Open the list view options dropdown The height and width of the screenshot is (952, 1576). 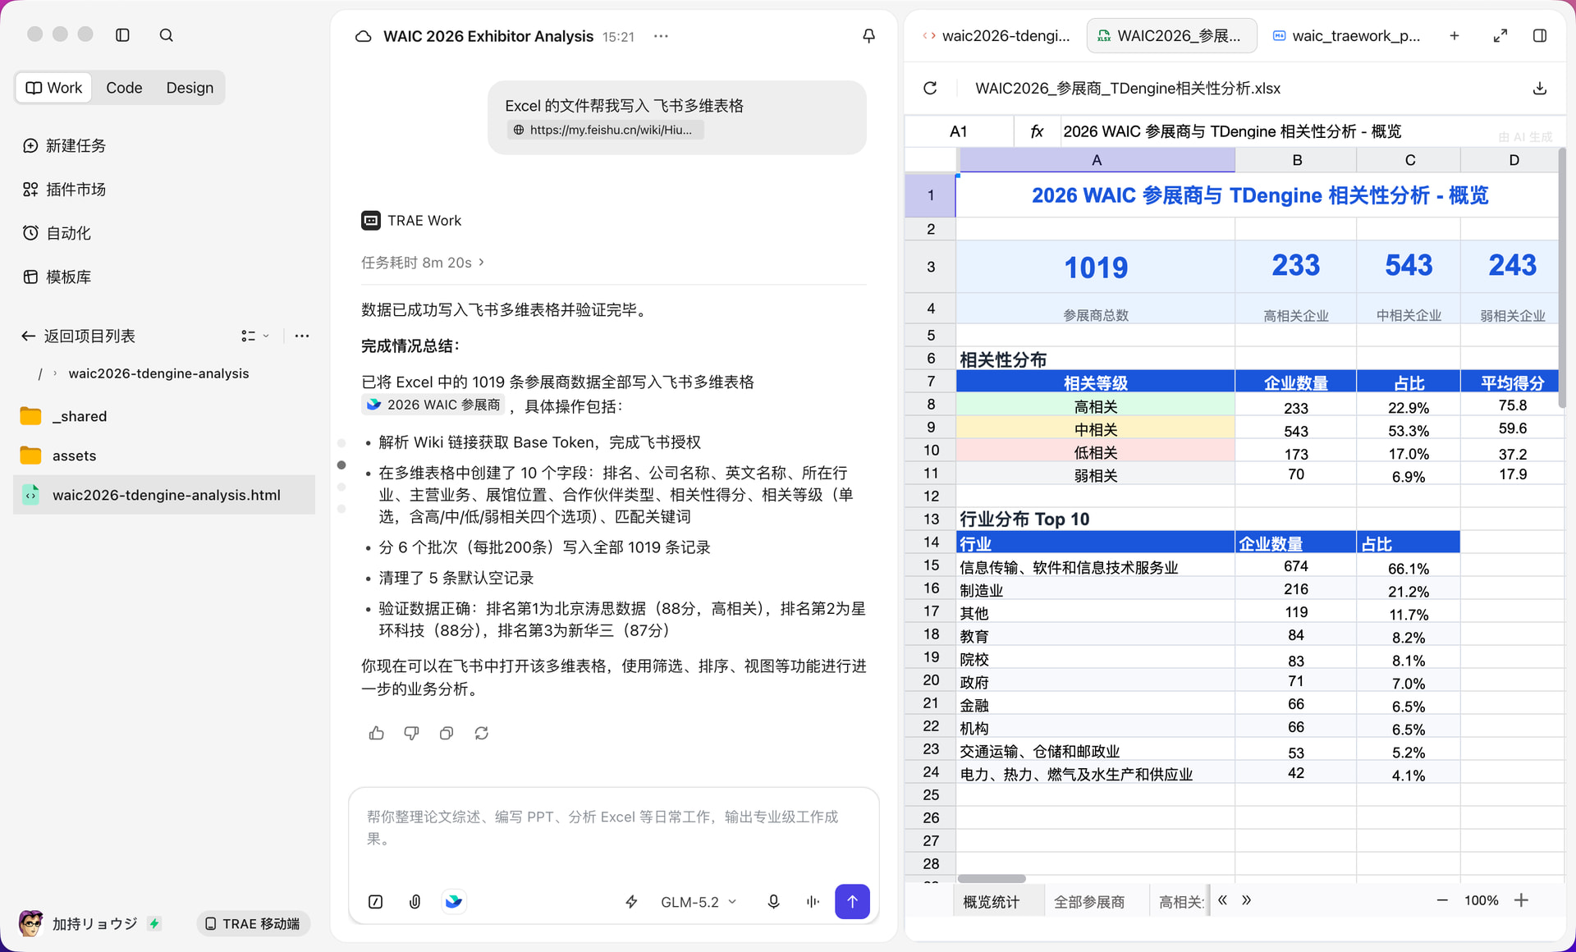click(x=255, y=336)
